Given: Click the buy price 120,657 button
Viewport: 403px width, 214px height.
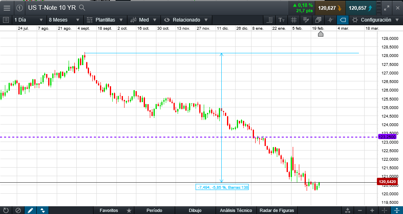Looking at the screenshot, I should point(361,8).
